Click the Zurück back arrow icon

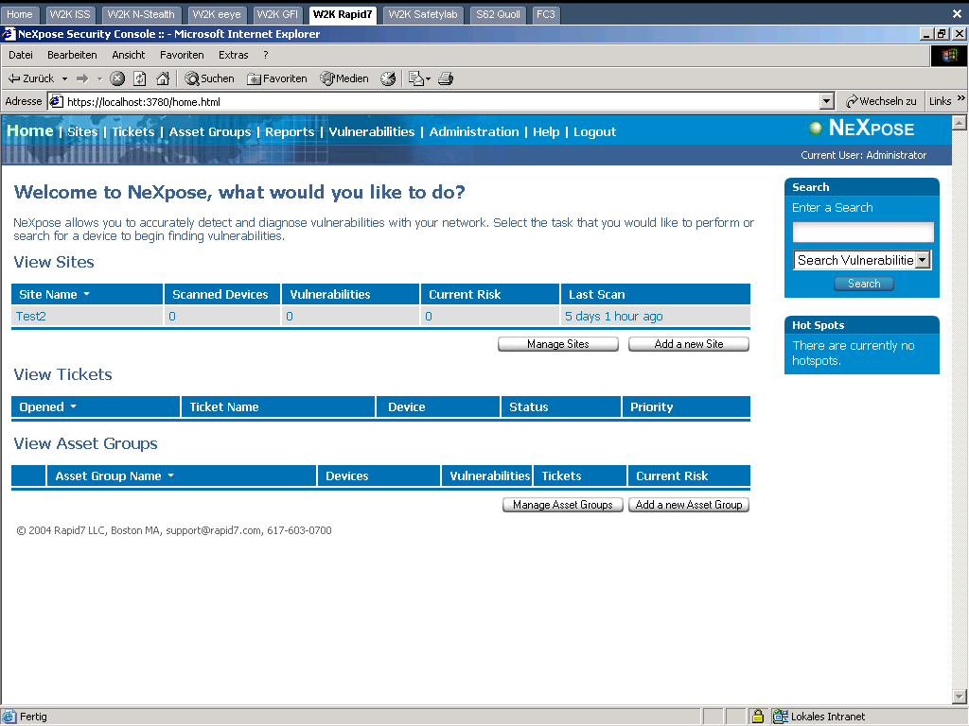pos(13,78)
